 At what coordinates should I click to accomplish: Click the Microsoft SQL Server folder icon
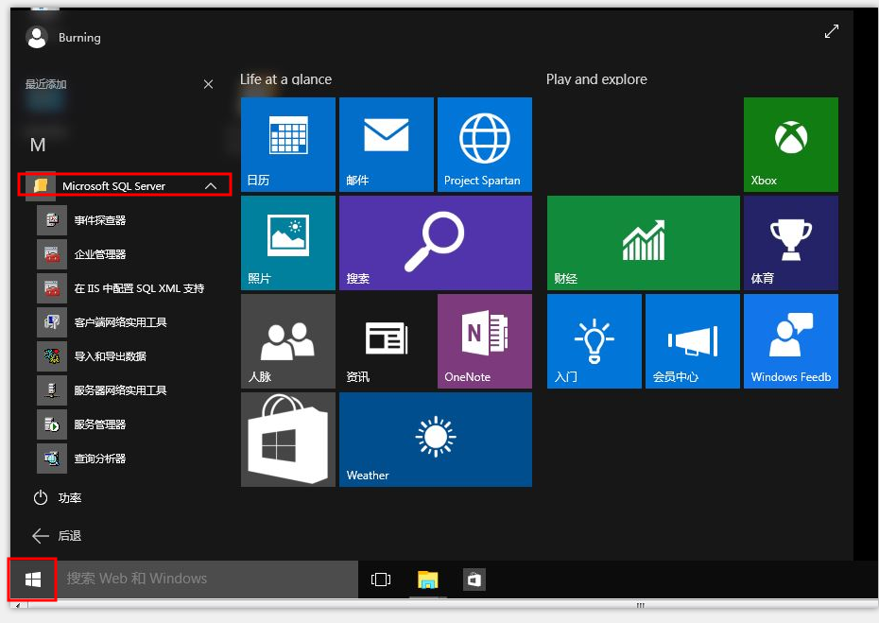pos(41,185)
